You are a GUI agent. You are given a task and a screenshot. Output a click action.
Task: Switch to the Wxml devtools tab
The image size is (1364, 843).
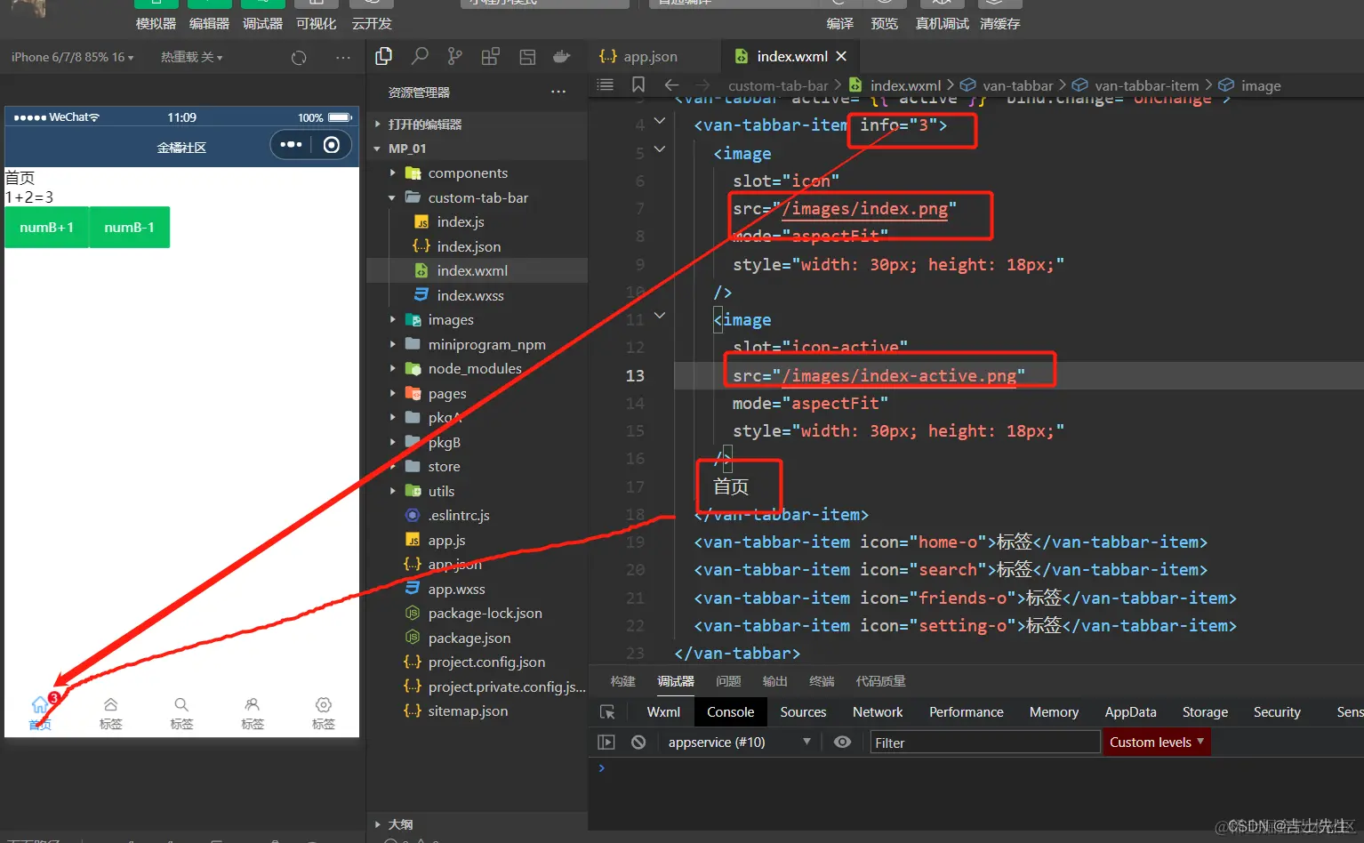point(663,712)
